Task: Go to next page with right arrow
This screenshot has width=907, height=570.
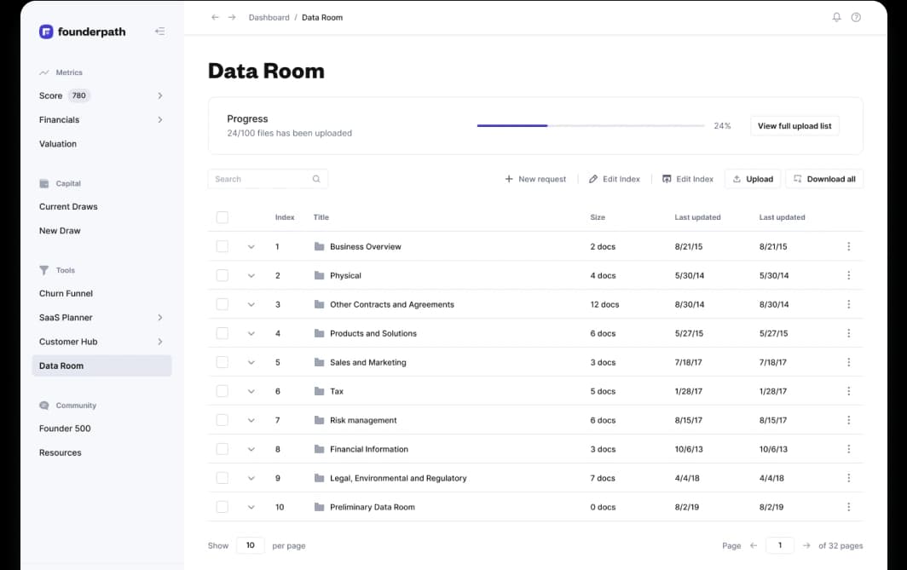Action: tap(806, 545)
